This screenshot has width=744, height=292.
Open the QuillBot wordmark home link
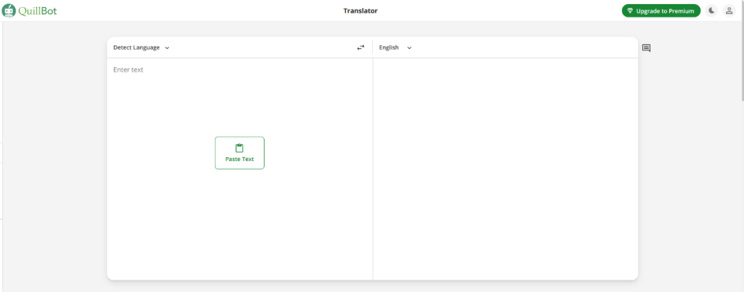click(37, 11)
